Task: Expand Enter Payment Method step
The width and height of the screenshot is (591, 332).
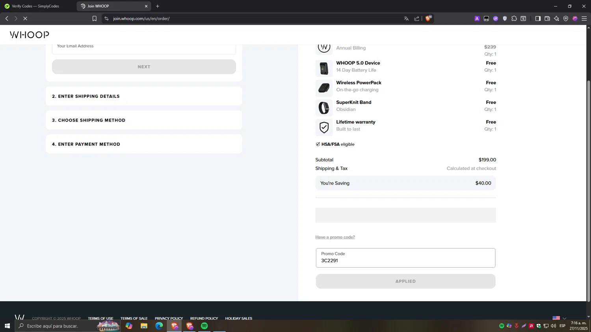Action: point(144,144)
